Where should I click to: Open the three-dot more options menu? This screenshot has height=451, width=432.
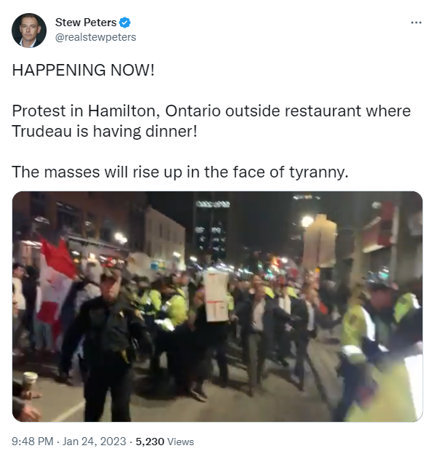(416, 23)
